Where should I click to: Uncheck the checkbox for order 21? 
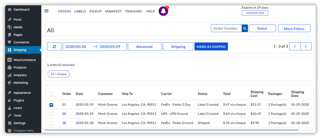(51, 105)
